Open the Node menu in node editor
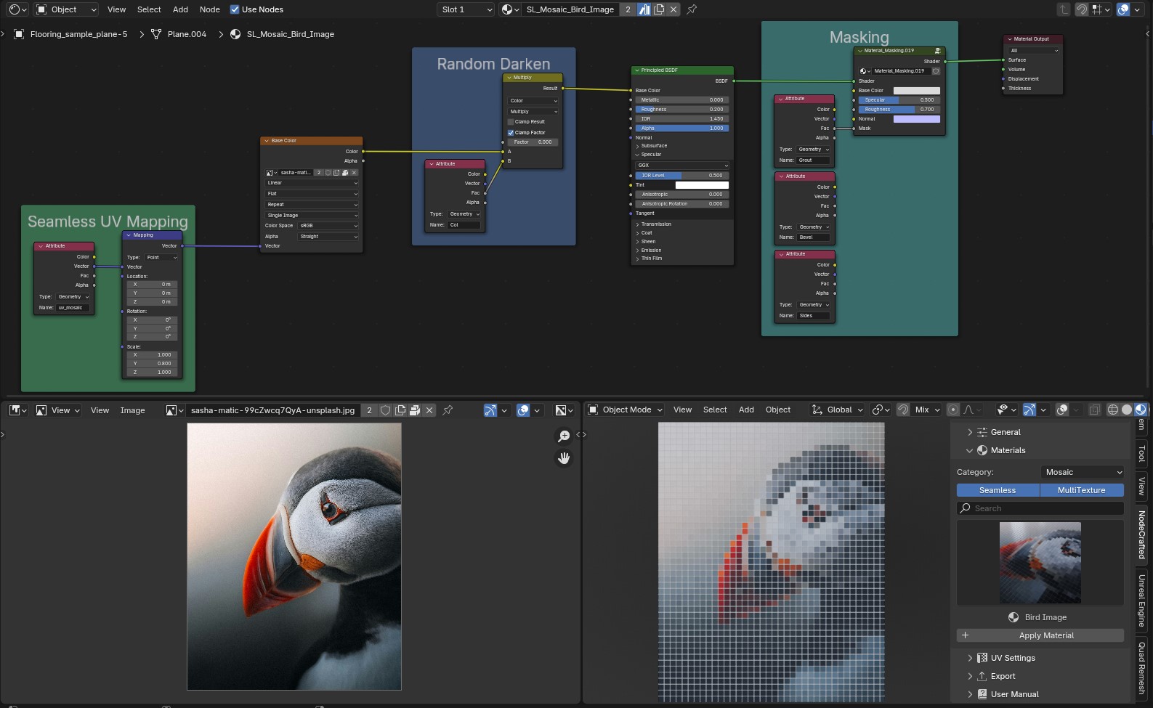The image size is (1153, 708). click(x=209, y=9)
